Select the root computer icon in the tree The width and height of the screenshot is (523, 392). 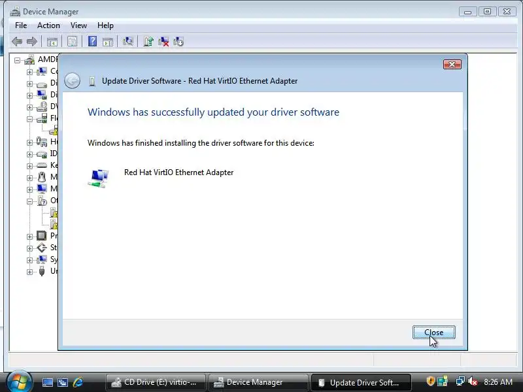29,59
